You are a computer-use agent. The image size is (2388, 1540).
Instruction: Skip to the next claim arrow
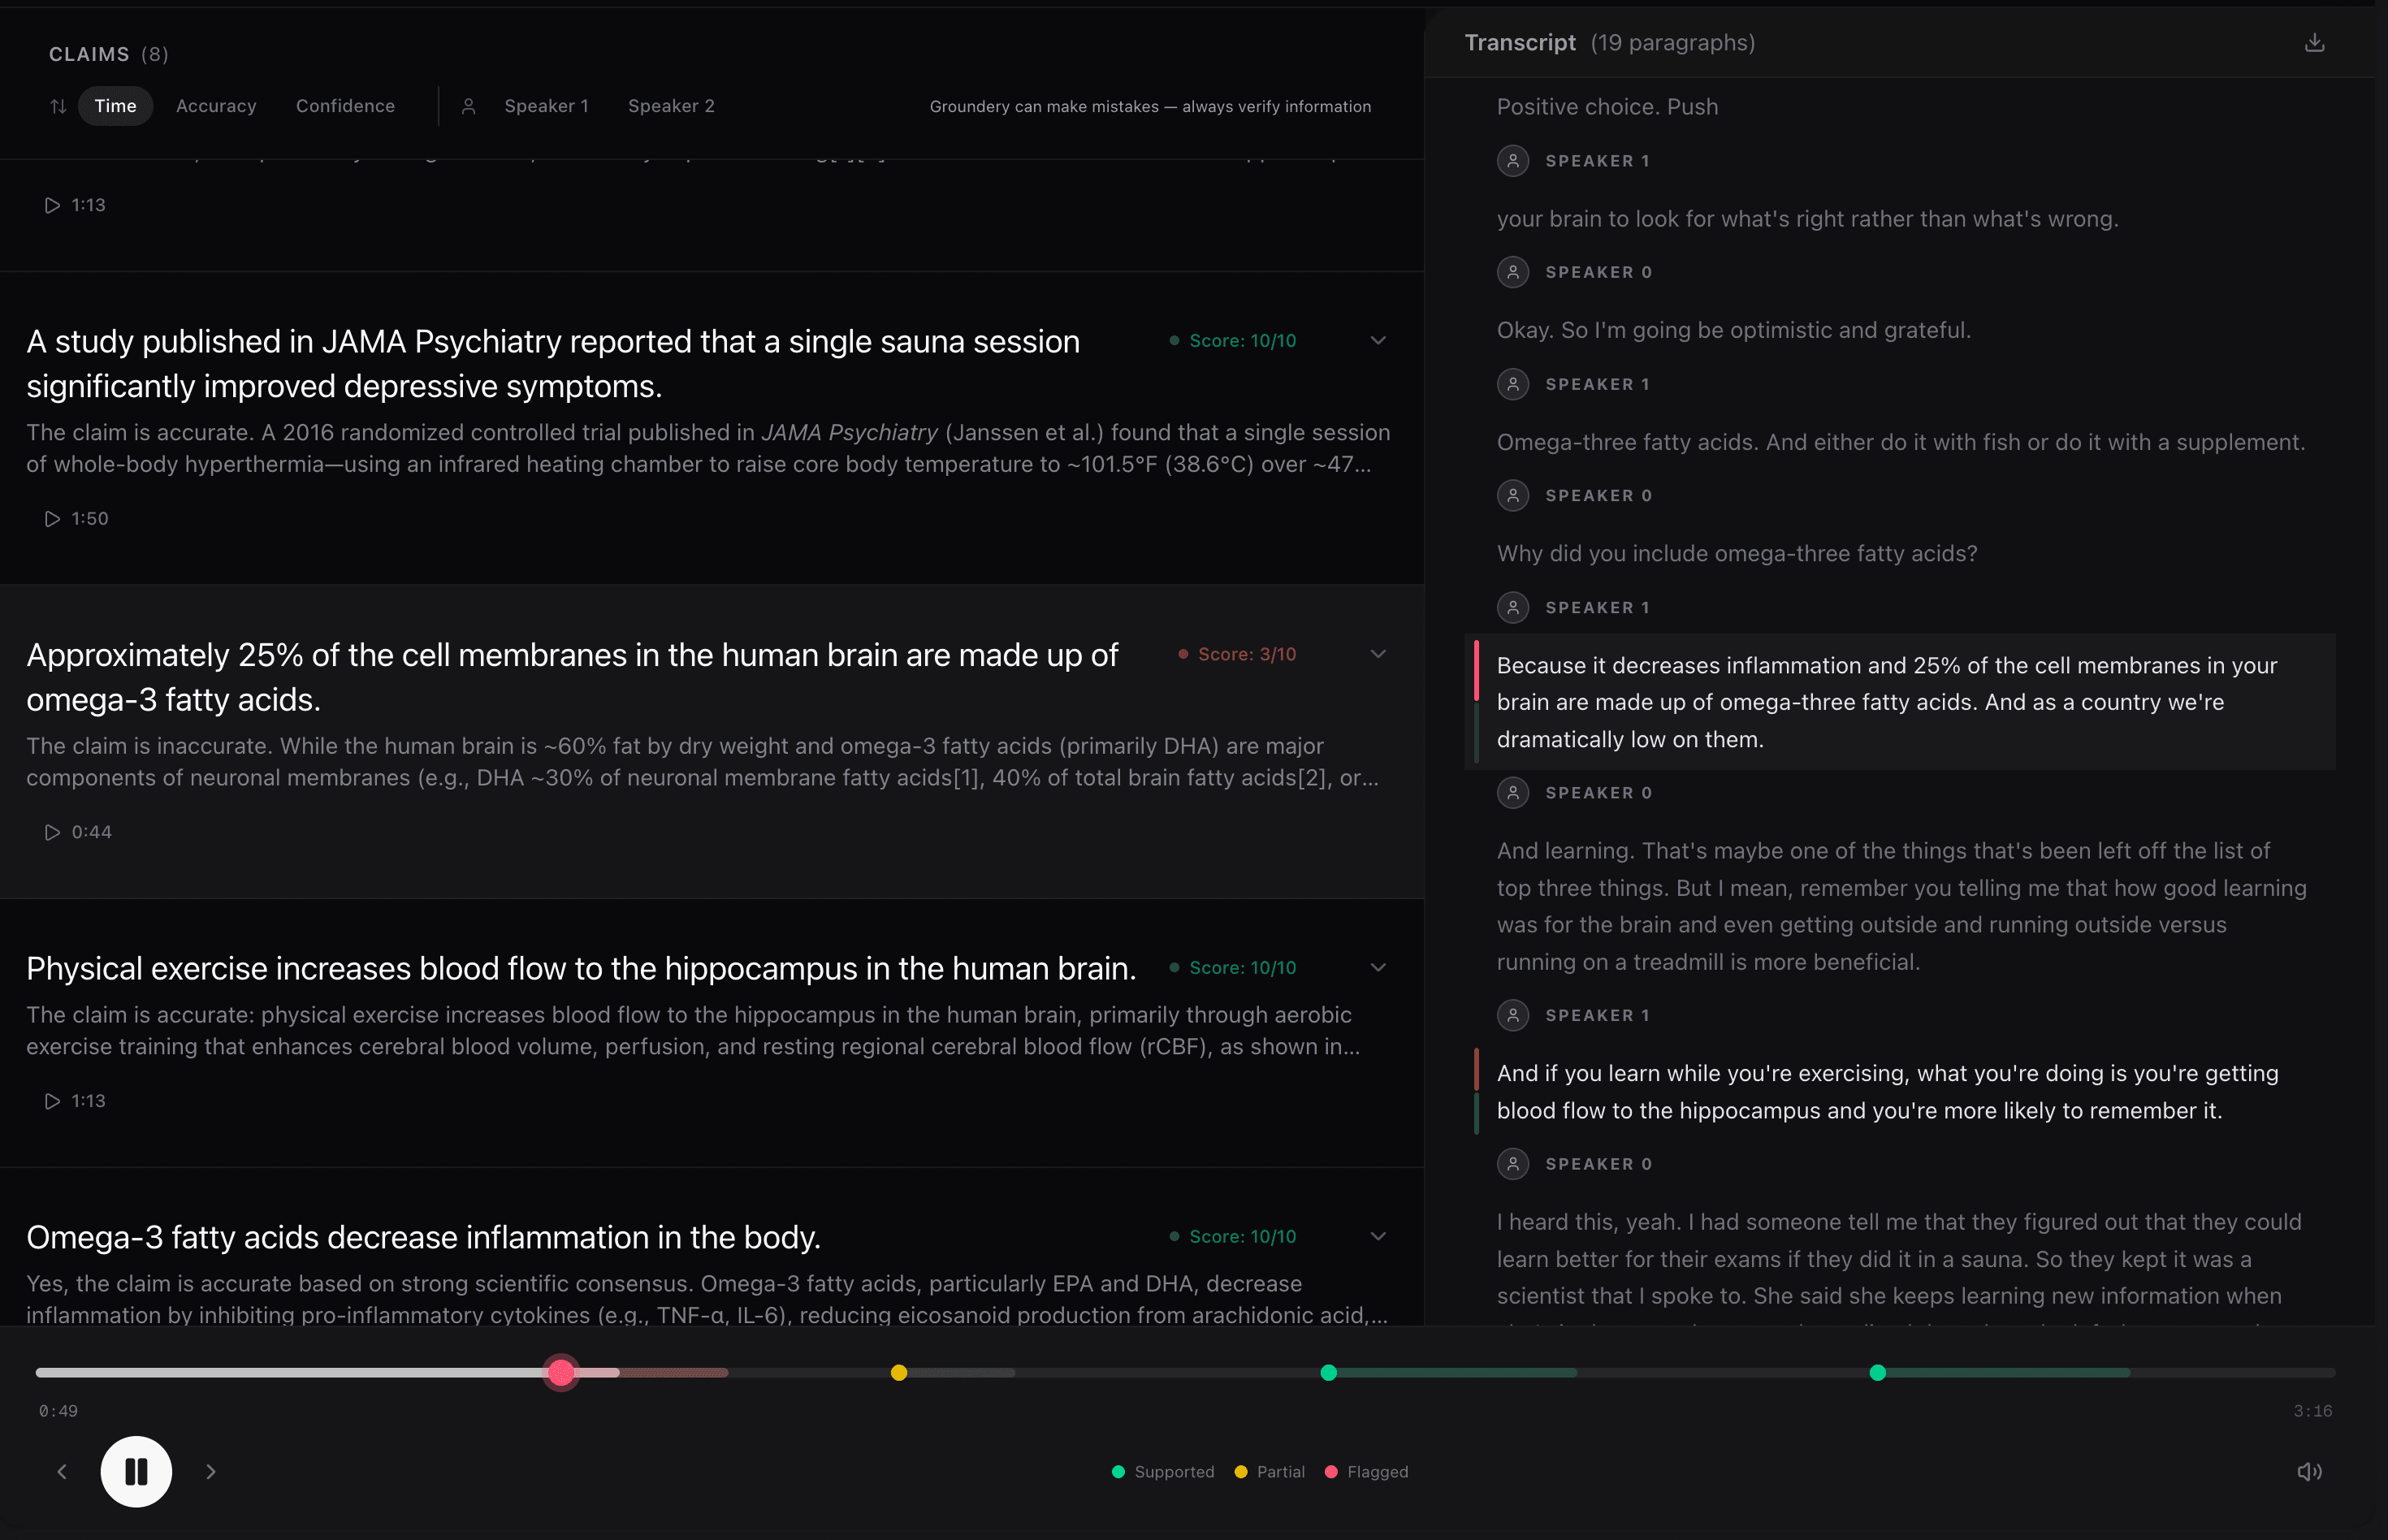210,1471
